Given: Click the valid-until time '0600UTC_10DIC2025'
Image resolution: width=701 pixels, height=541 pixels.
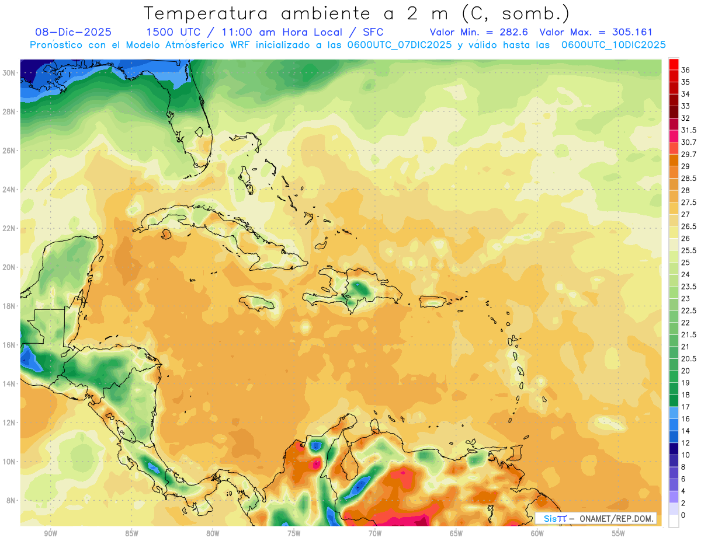Looking at the screenshot, I should pyautogui.click(x=614, y=45).
